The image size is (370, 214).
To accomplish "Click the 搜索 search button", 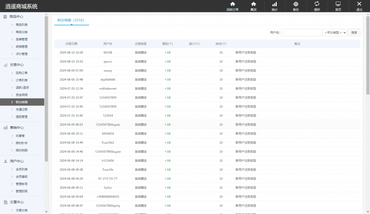I will point(354,33).
